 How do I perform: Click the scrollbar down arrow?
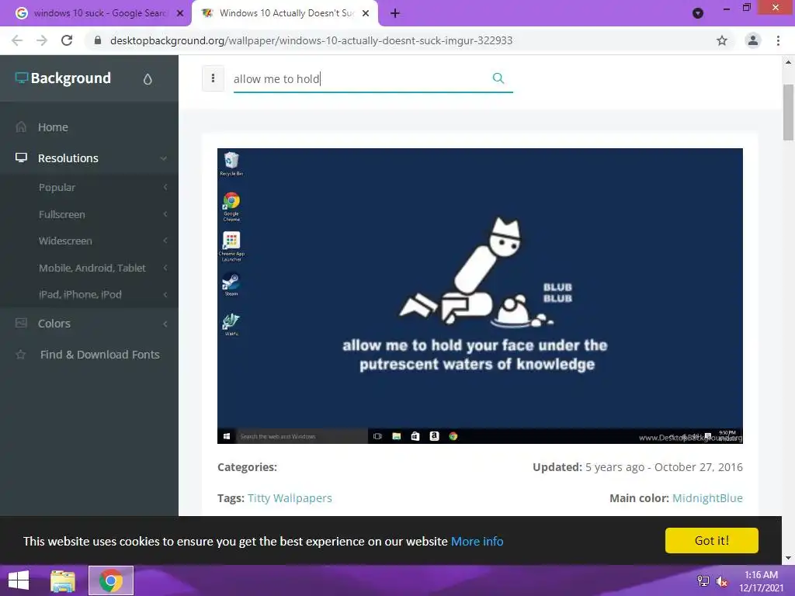pyautogui.click(x=788, y=558)
